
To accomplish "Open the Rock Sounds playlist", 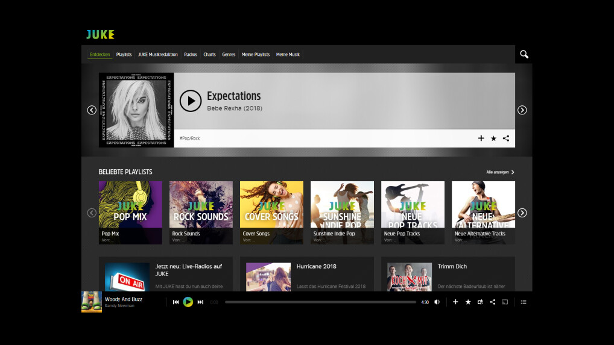I will (201, 213).
